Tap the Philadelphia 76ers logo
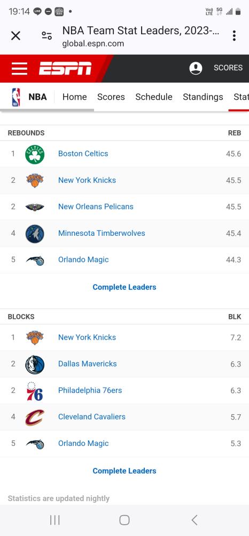This screenshot has height=536, width=249. tap(35, 391)
